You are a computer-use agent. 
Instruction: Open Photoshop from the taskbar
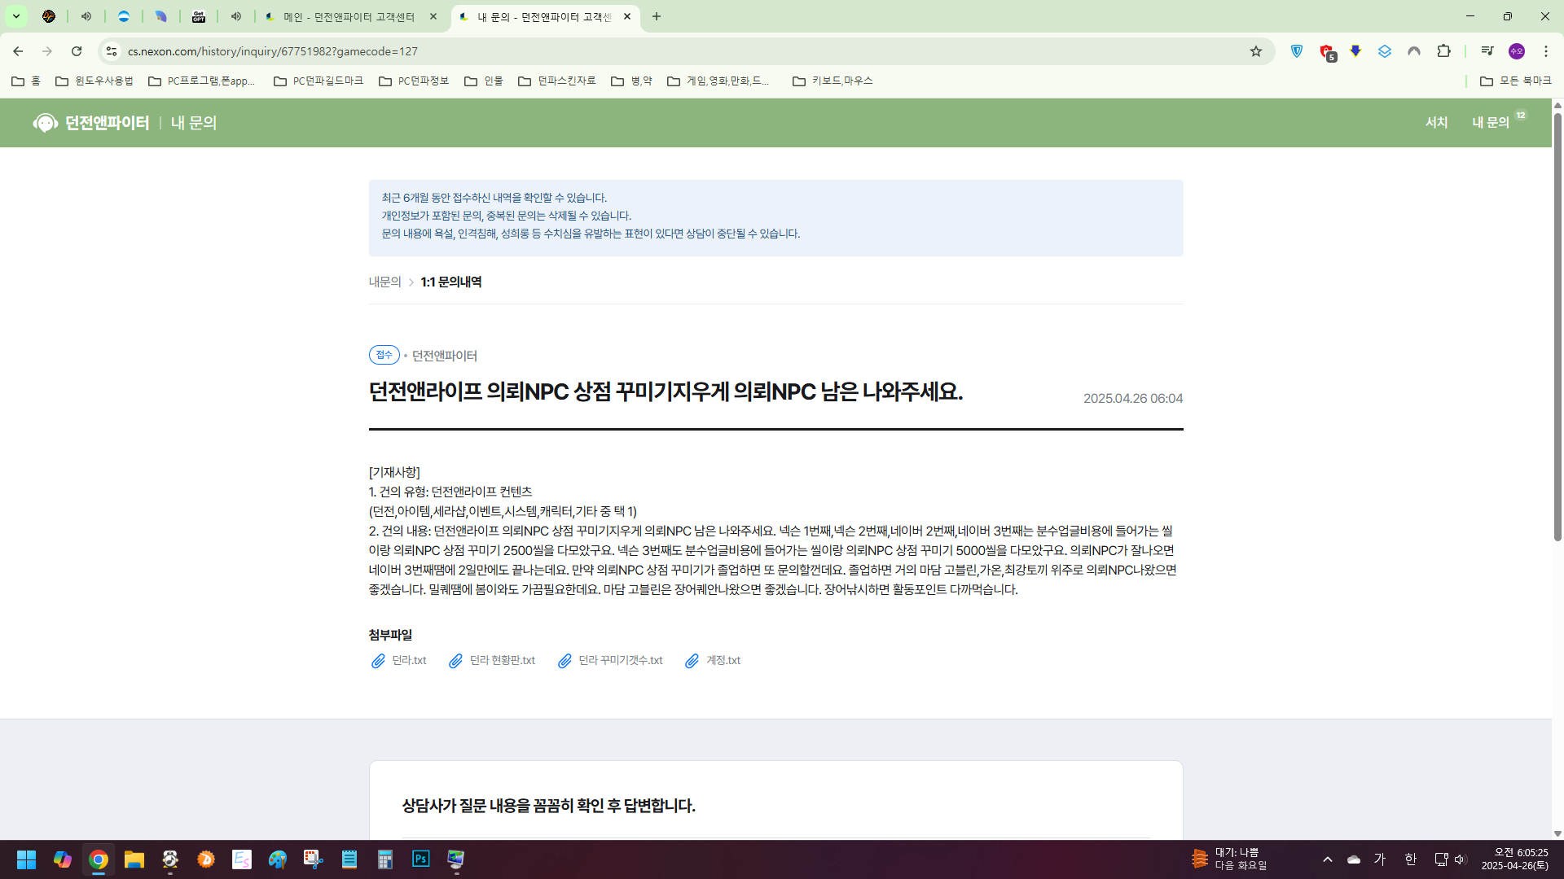(x=420, y=859)
